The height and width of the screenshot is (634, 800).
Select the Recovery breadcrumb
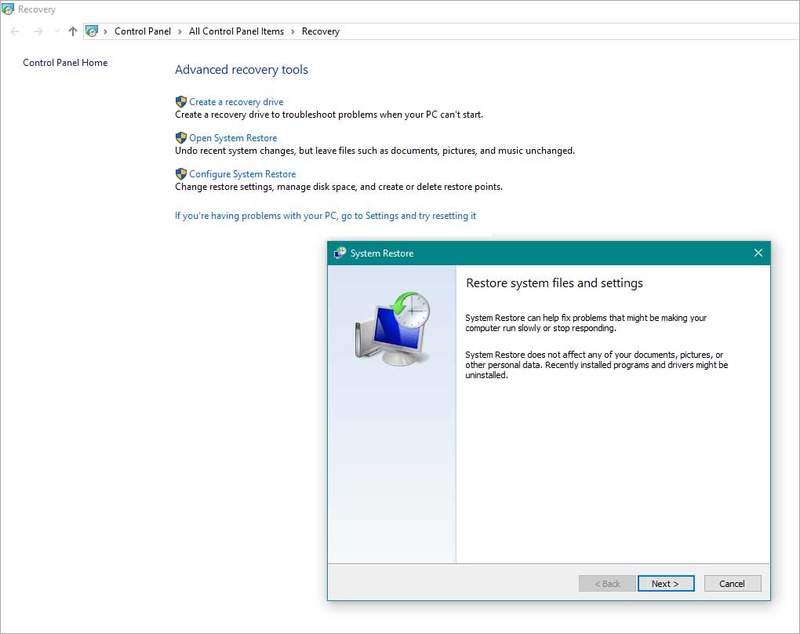pyautogui.click(x=321, y=31)
